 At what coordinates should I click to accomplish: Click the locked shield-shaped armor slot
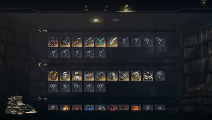coord(160,76)
